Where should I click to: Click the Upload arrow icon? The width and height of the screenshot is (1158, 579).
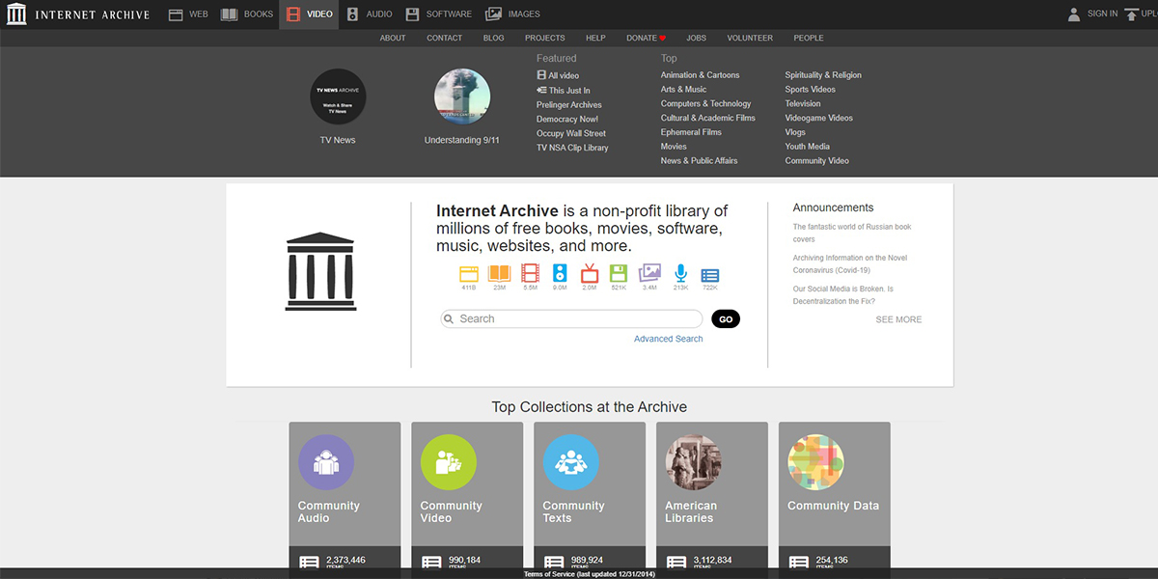(1132, 14)
